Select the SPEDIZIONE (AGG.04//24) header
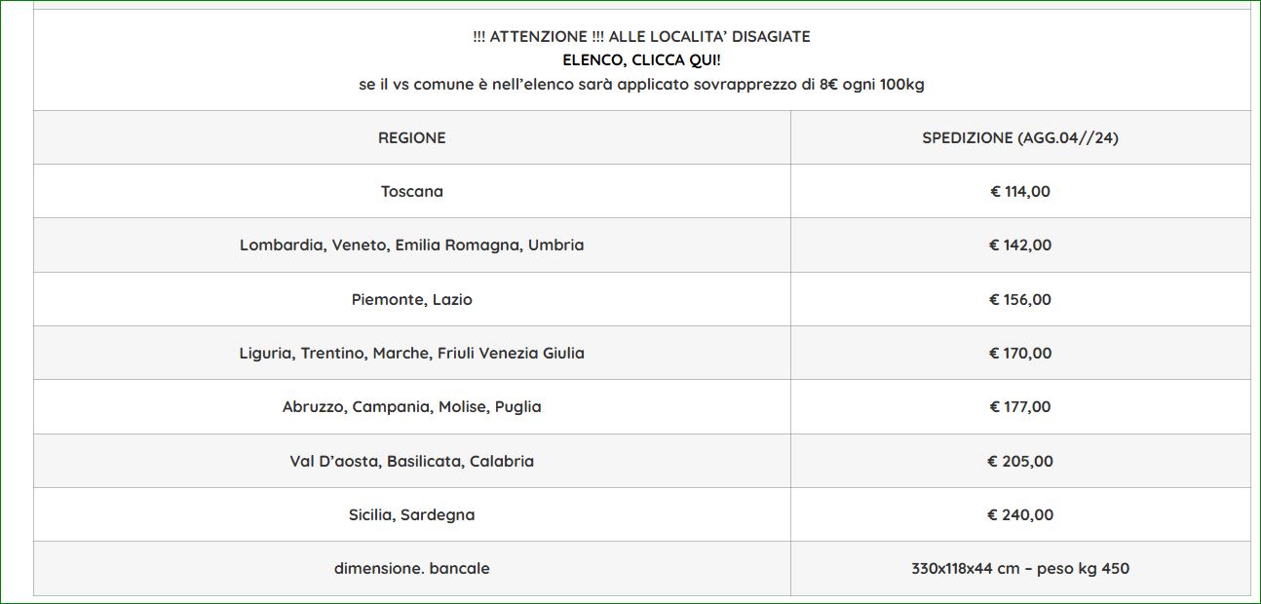The height and width of the screenshot is (604, 1261). [1020, 137]
